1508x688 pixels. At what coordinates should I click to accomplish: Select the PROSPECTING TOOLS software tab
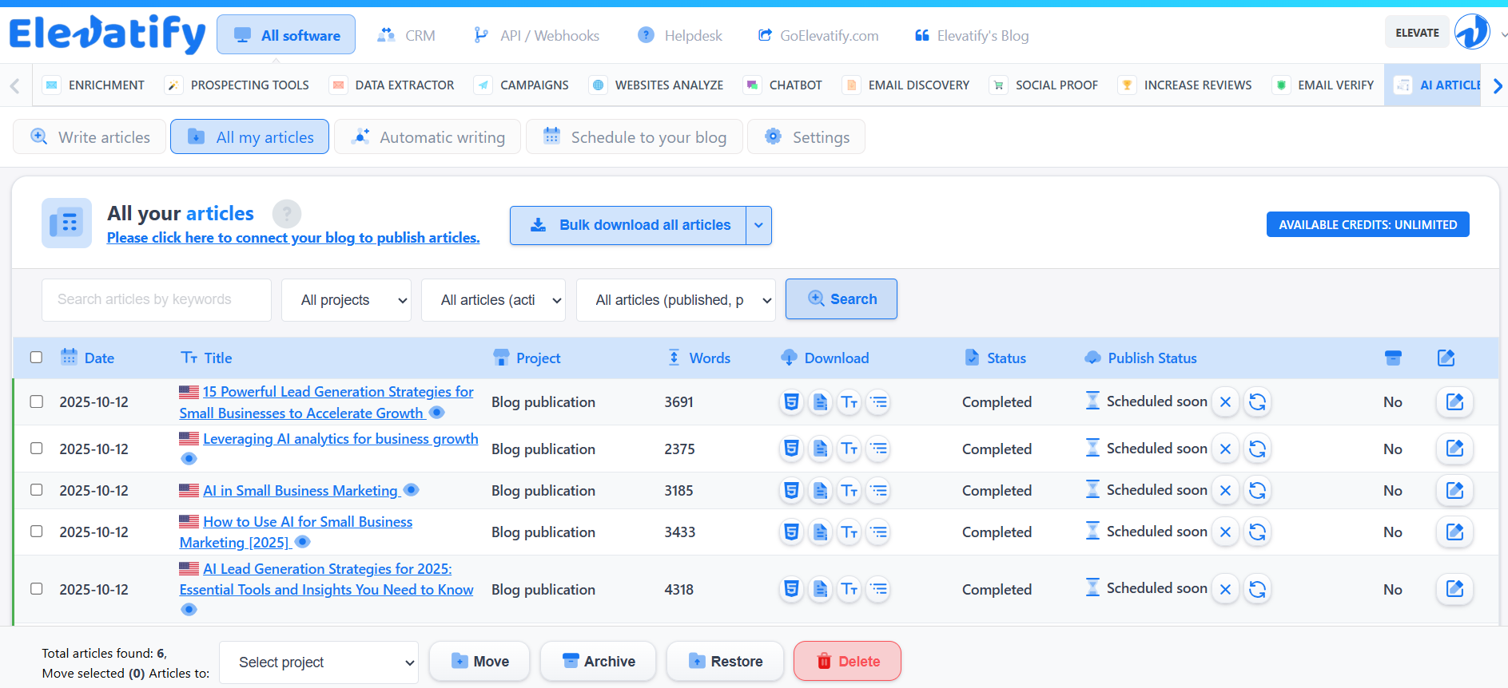237,85
